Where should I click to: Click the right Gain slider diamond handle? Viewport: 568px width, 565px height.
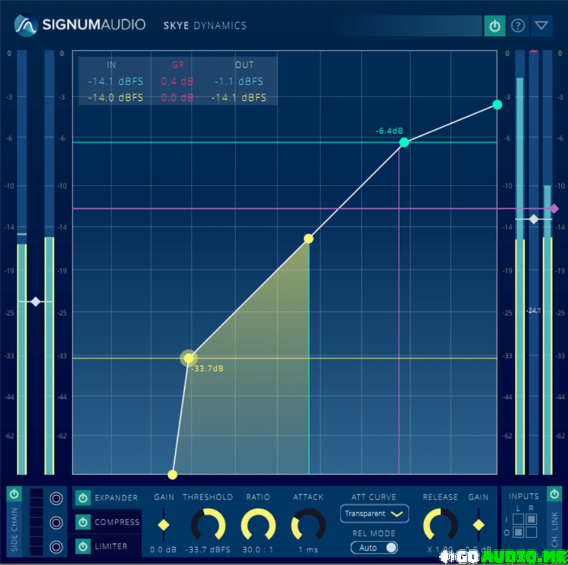[479, 525]
